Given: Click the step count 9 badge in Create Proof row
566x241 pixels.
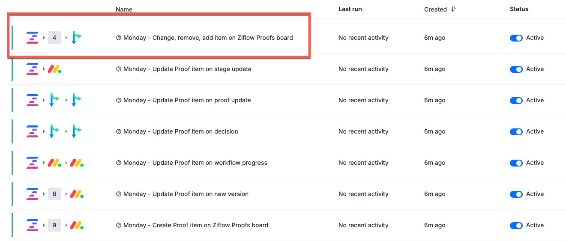Looking at the screenshot, I should pos(54,225).
